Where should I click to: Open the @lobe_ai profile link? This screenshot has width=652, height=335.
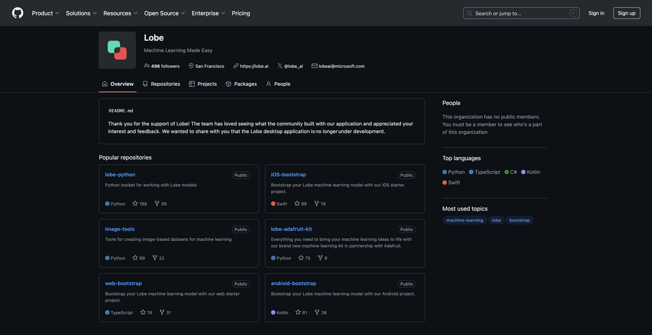(x=293, y=66)
